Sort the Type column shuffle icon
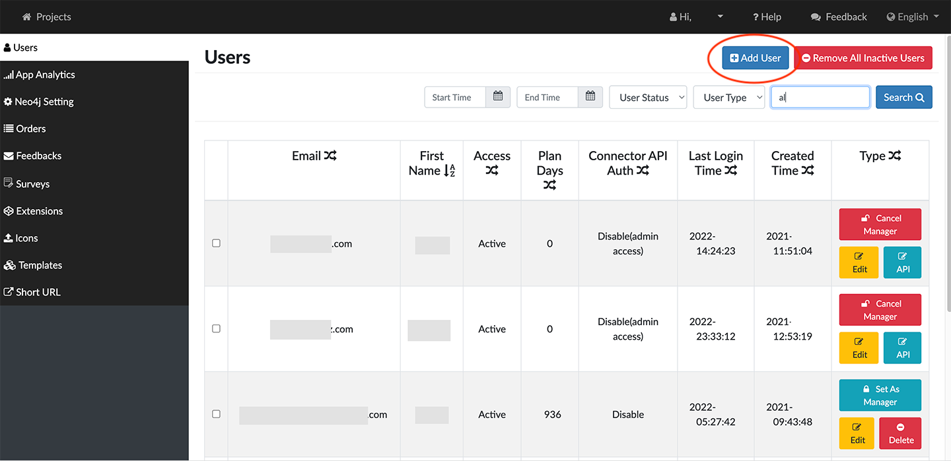Screen dimensions: 951x461 894,156
